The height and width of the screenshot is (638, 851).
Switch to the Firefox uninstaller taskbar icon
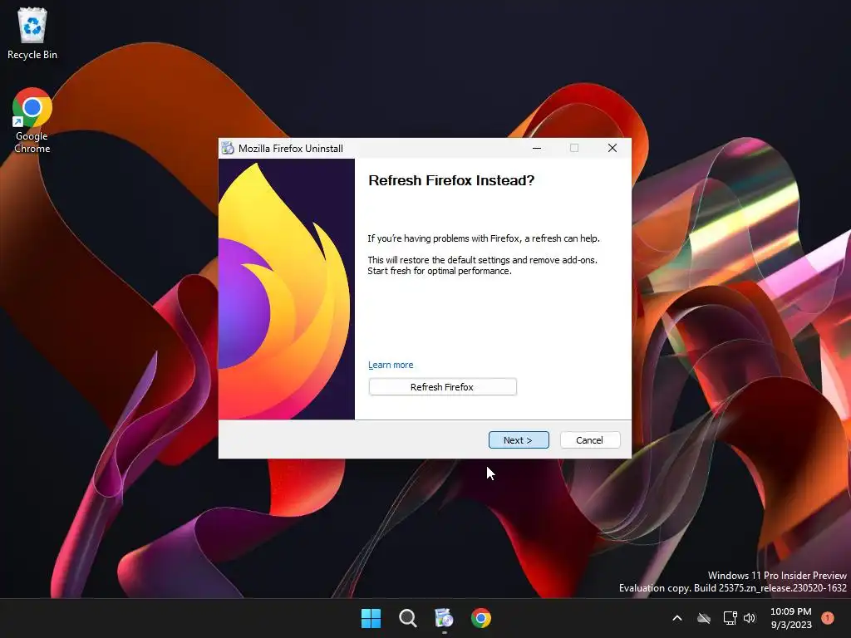click(x=444, y=618)
